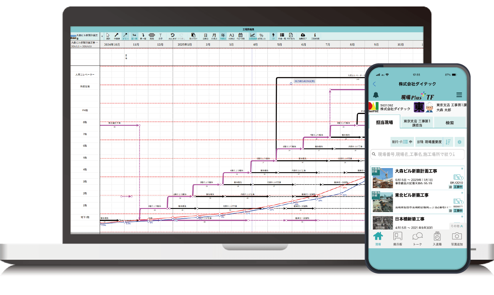Click the 貼り付け paste icon
Image resolution: width=494 pixels, height=295 pixels.
pos(193,36)
